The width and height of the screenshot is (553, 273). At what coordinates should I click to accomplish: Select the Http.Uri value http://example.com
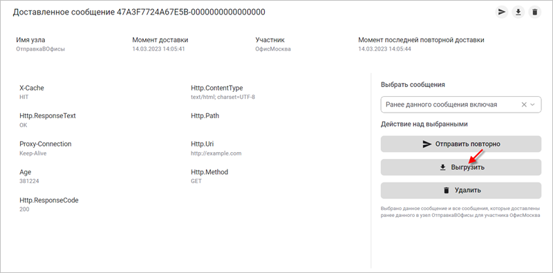216,153
